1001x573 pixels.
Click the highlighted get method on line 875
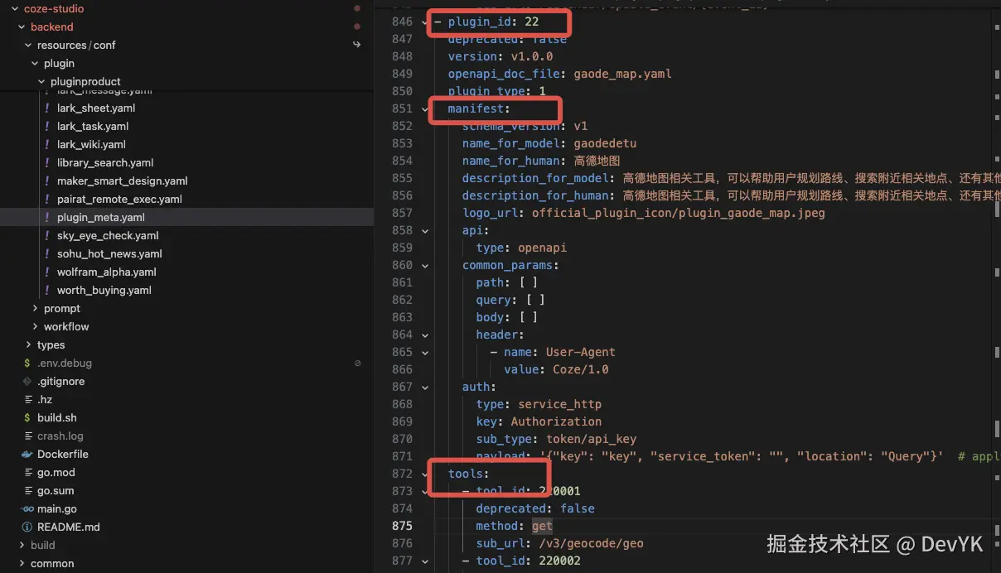tap(542, 526)
